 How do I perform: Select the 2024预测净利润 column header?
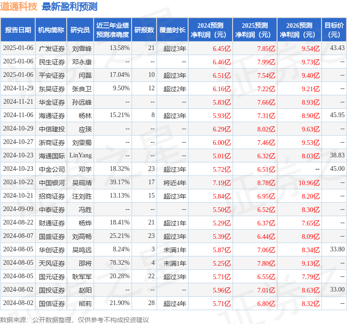[x=210, y=30]
